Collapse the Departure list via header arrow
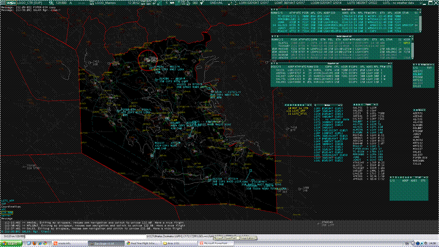This screenshot has width=439, height=247. coord(389,64)
